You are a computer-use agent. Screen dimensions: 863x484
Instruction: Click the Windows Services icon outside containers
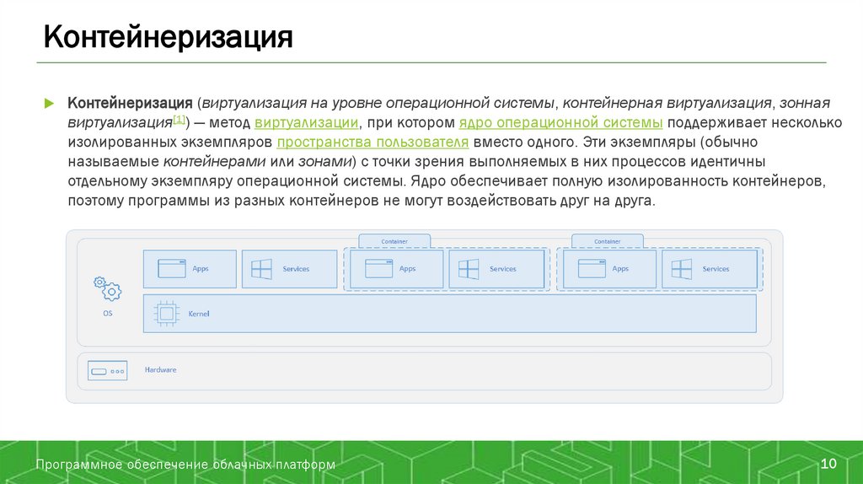tap(261, 269)
